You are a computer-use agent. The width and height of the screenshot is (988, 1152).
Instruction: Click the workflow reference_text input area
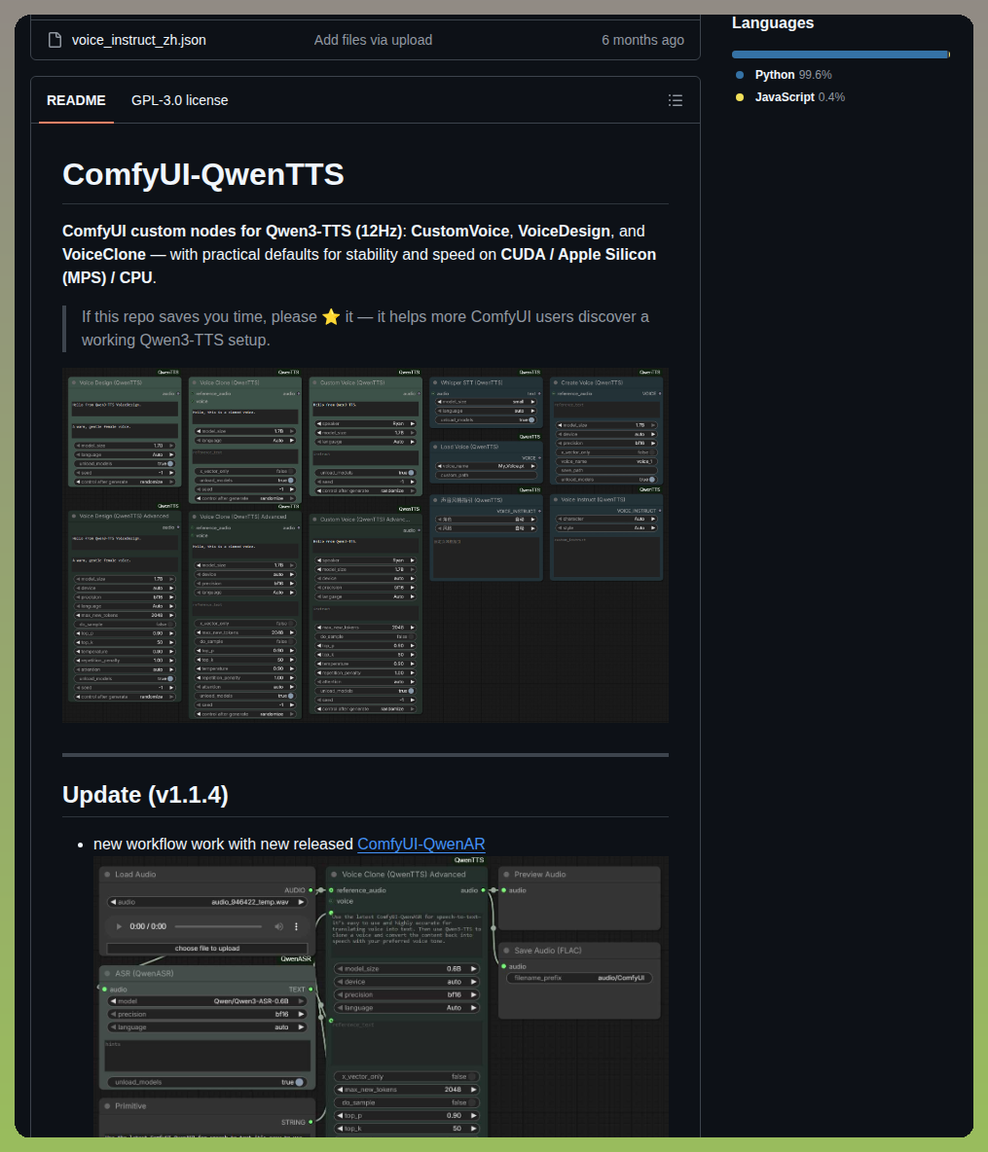tap(407, 1043)
